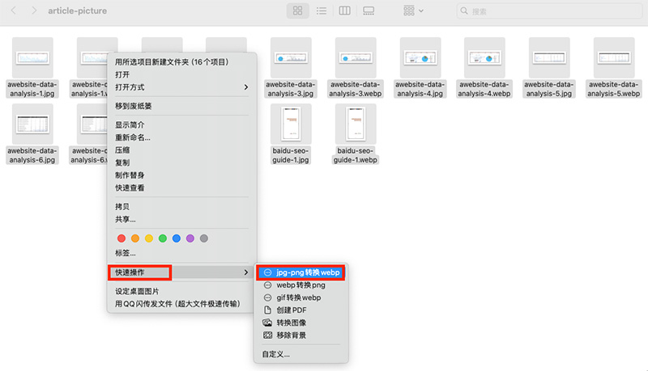Open 自定义... in quick actions submenu
This screenshot has width=648, height=371.
click(301, 354)
